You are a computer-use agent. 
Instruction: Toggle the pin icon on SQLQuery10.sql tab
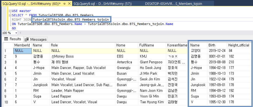[65, 4]
